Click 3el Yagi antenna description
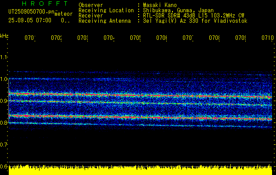The height and width of the screenshot is (175, 276). pyautogui.click(x=195, y=21)
